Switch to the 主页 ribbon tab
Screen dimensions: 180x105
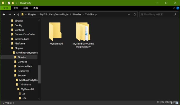pyautogui.click(x=16, y=8)
